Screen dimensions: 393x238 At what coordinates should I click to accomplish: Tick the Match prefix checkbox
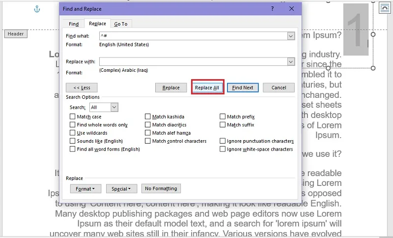(x=223, y=117)
